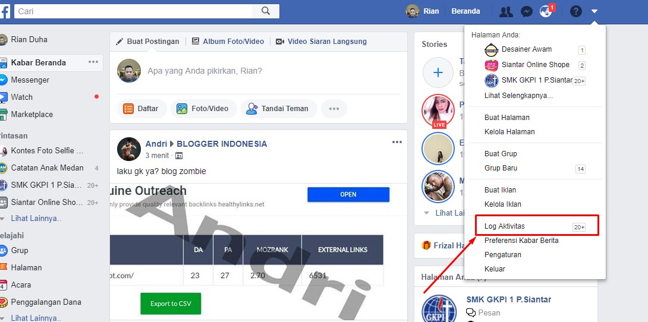Select Buat Halaman menu item
Image resolution: width=648 pixels, height=322 pixels.
[507, 118]
